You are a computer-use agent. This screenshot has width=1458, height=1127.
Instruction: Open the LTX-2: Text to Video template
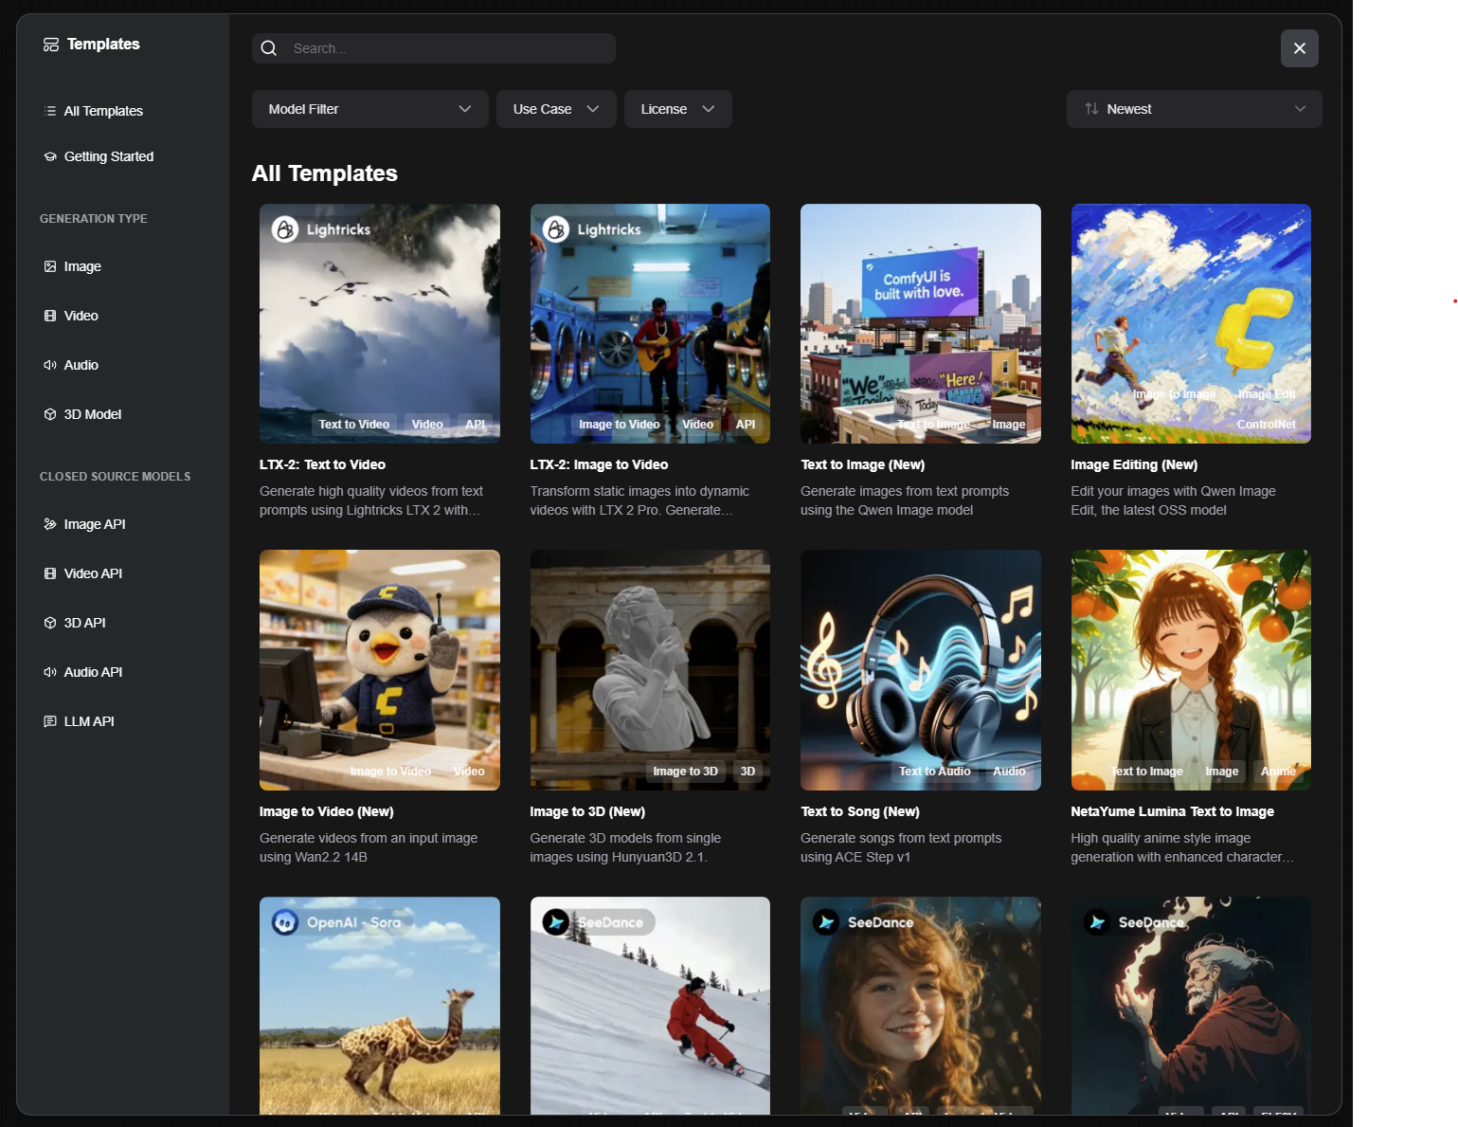(x=379, y=324)
